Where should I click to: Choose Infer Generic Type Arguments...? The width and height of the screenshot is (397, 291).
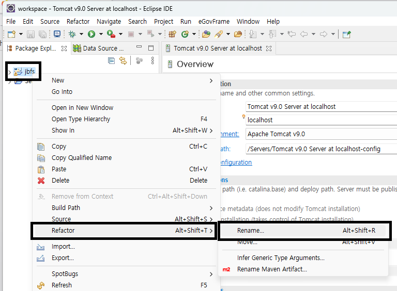303,257
